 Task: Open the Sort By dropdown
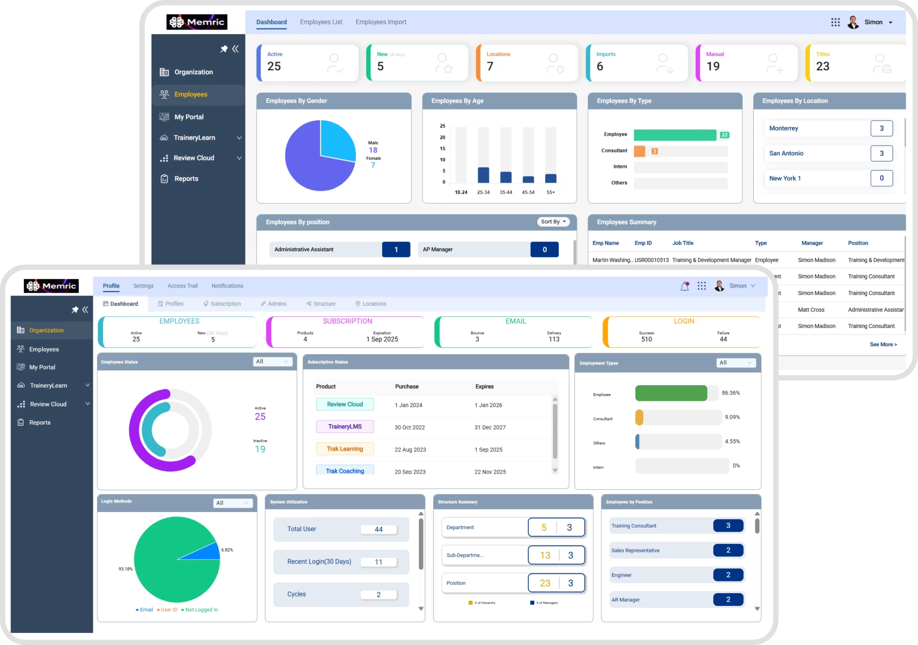[553, 222]
